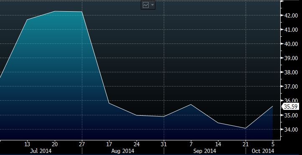302x155 pixels.
Task: Click the 42.00 price axis label
Action: coord(291,15)
